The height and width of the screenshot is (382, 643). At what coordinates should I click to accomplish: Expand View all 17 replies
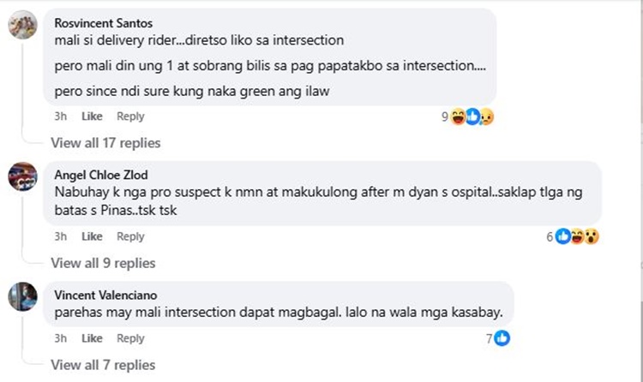(x=105, y=143)
